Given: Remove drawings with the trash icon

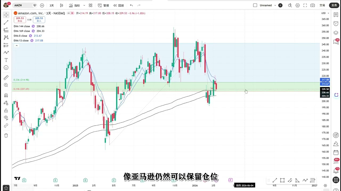Looking at the screenshot, I should point(6,136).
